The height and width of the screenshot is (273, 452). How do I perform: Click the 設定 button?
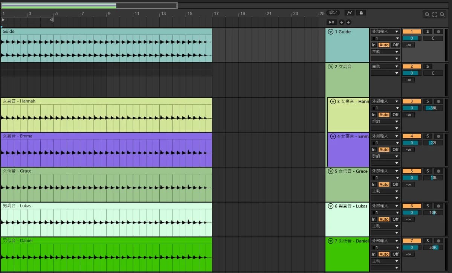point(333,13)
